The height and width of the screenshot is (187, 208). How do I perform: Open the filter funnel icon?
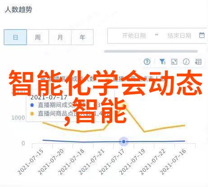(x=162, y=62)
